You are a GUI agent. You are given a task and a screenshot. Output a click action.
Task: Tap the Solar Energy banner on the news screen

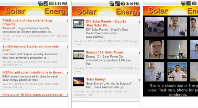[x=34, y=11]
